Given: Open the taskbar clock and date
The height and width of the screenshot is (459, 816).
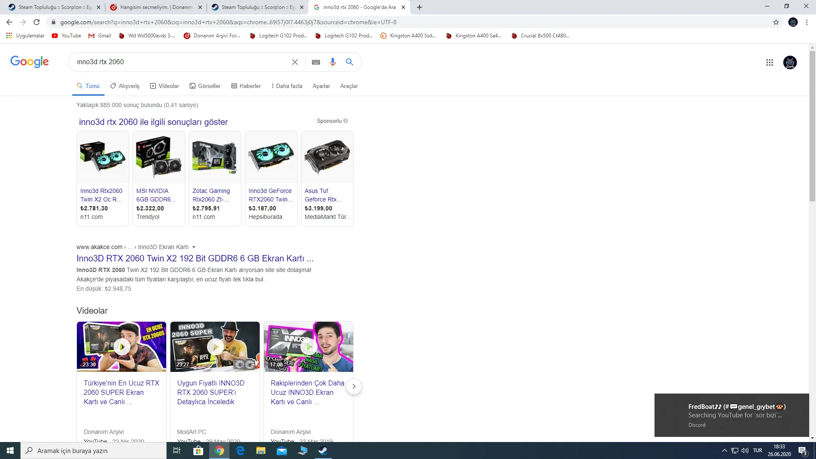Looking at the screenshot, I should (x=779, y=450).
